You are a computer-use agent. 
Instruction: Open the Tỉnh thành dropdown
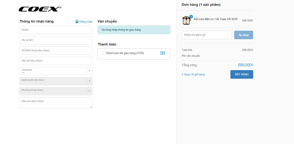point(56,71)
